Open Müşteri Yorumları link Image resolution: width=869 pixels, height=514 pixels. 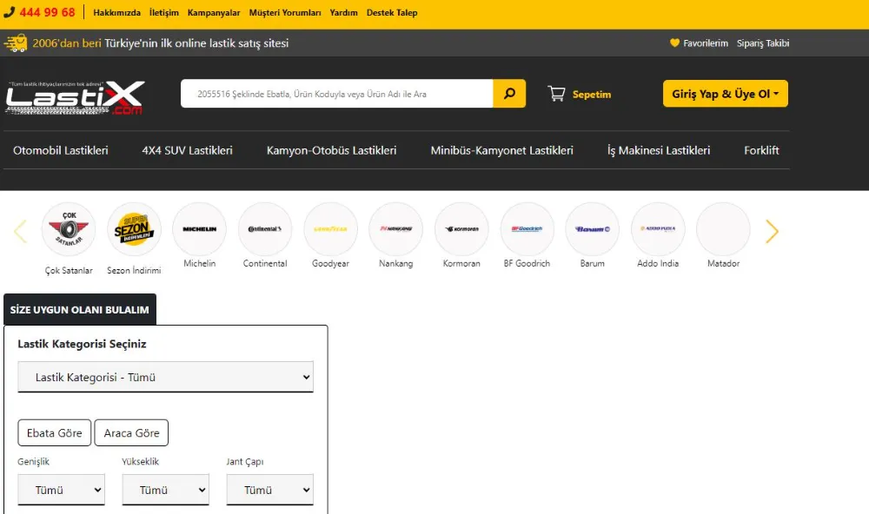[285, 12]
